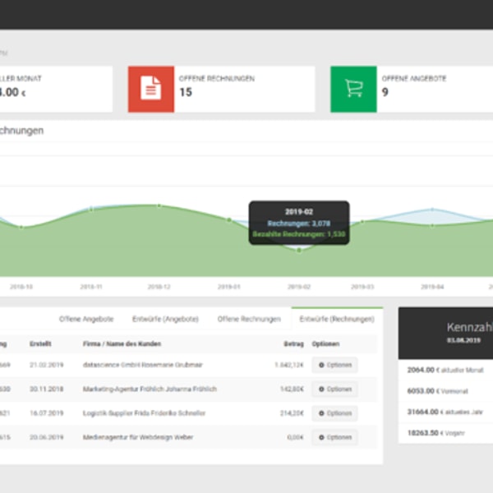Screen dimensions: 493x493
Task: Click the 18263.50 € Vorjahr figure
Action: pos(435,433)
